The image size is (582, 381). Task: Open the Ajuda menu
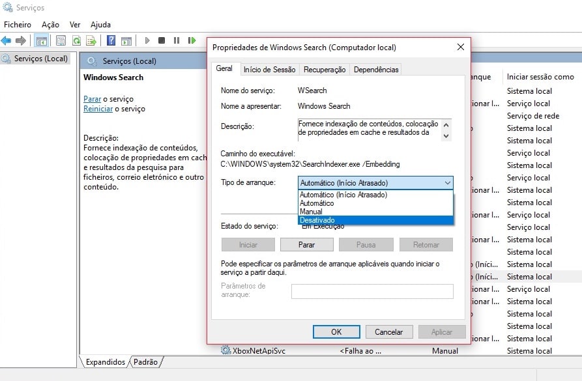click(x=100, y=25)
